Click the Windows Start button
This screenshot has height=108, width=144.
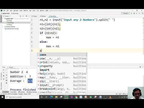pyautogui.click(x=2, y=97)
